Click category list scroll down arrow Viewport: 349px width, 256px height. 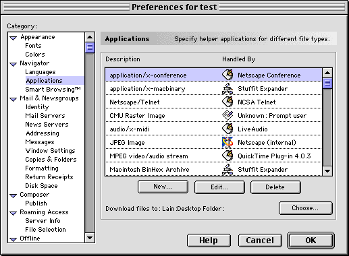pos(90,238)
